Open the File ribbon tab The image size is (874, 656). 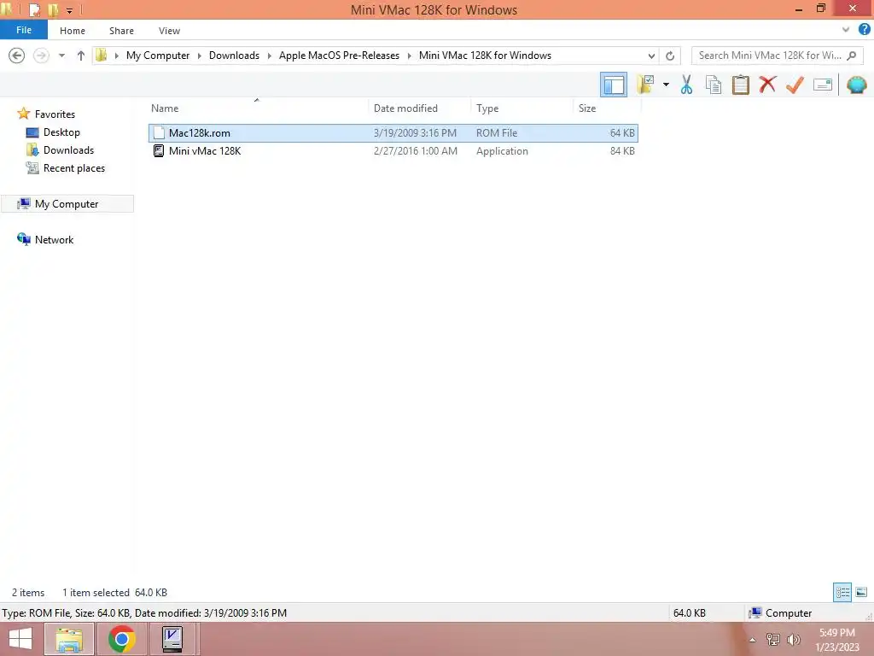[24, 30]
